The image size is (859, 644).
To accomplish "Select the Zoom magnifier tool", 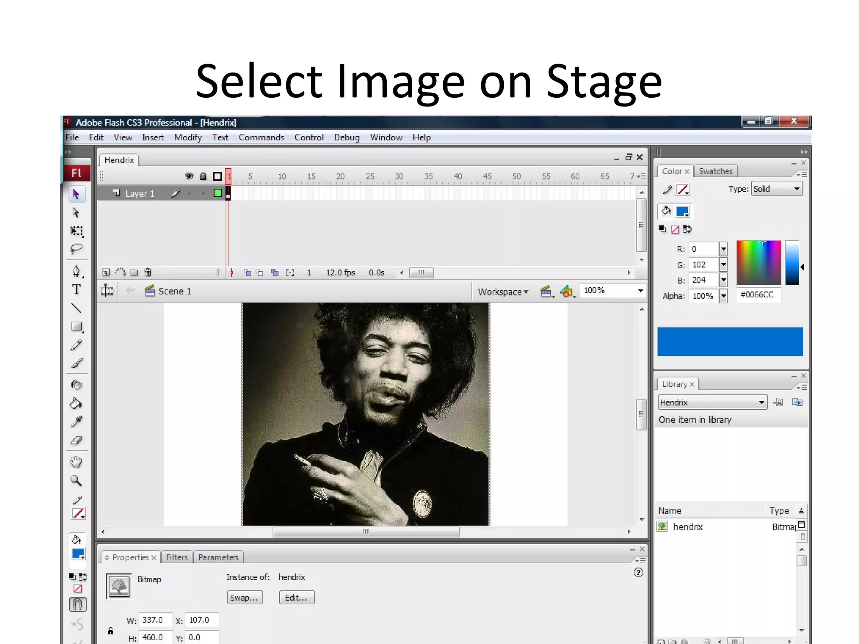I will click(76, 480).
